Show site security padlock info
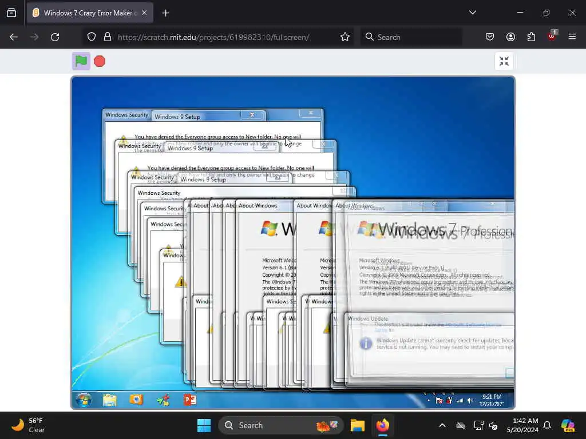 (108, 37)
